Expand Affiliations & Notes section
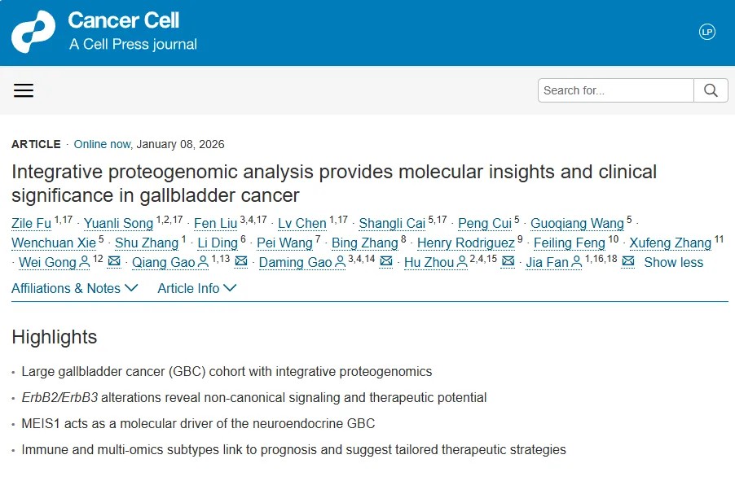735x481 pixels. click(x=75, y=288)
